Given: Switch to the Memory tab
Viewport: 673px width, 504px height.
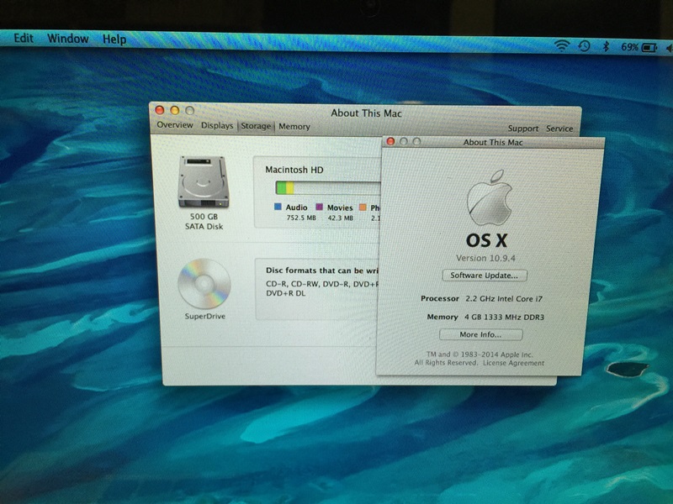Looking at the screenshot, I should (x=294, y=127).
